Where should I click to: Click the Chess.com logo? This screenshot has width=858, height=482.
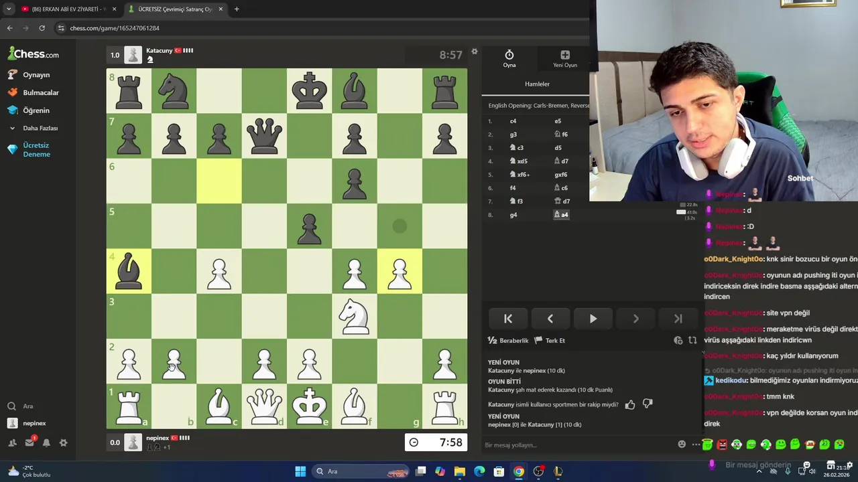click(x=34, y=54)
